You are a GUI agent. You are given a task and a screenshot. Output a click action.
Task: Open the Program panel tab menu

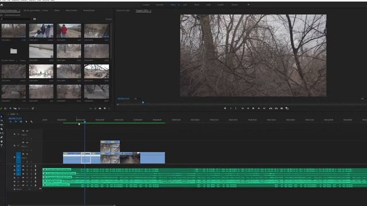tap(150, 10)
